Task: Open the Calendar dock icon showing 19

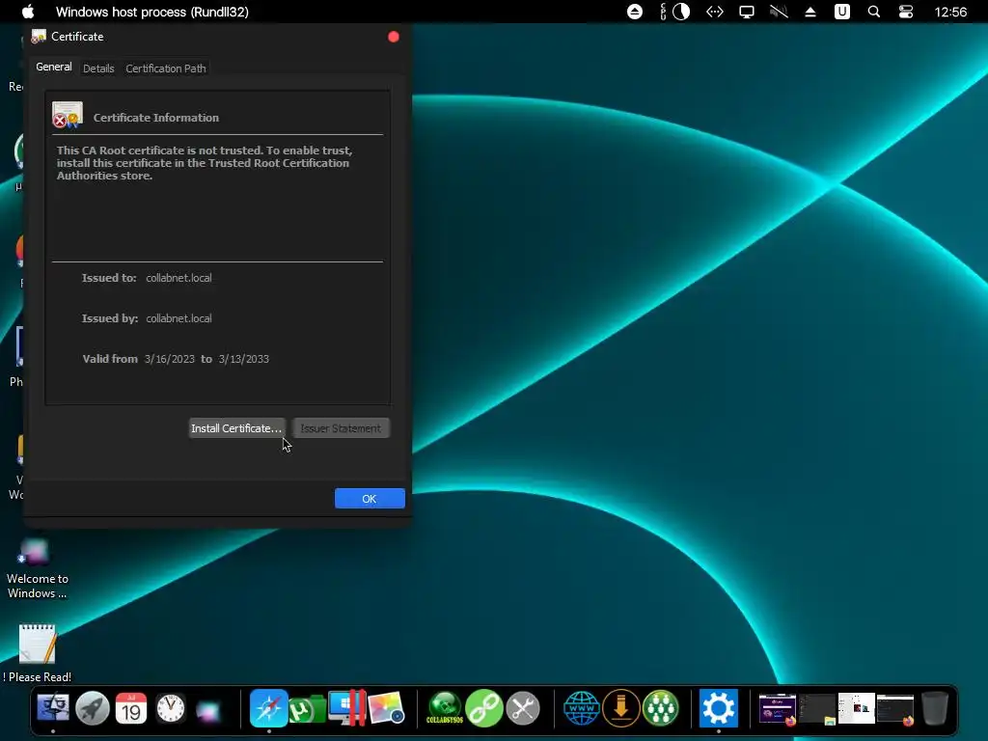Action: (x=131, y=708)
